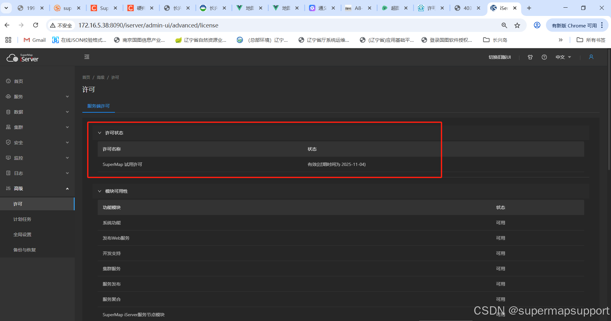Open the Chrome profile icon
The image size is (611, 321).
(537, 25)
